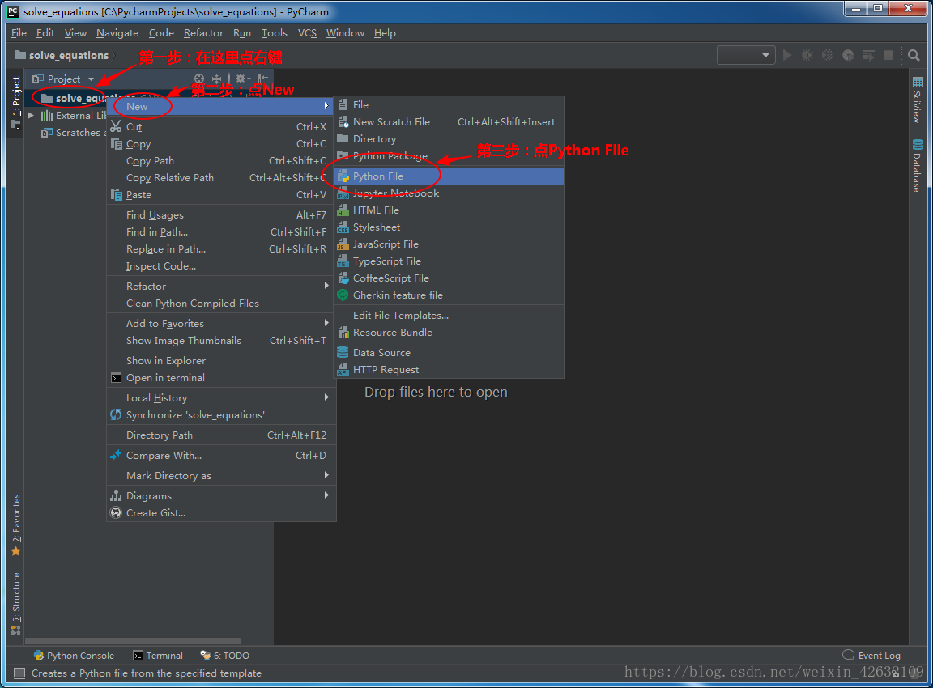This screenshot has width=933, height=688.
Task: Expand the Refactor submenu
Action: 221,286
